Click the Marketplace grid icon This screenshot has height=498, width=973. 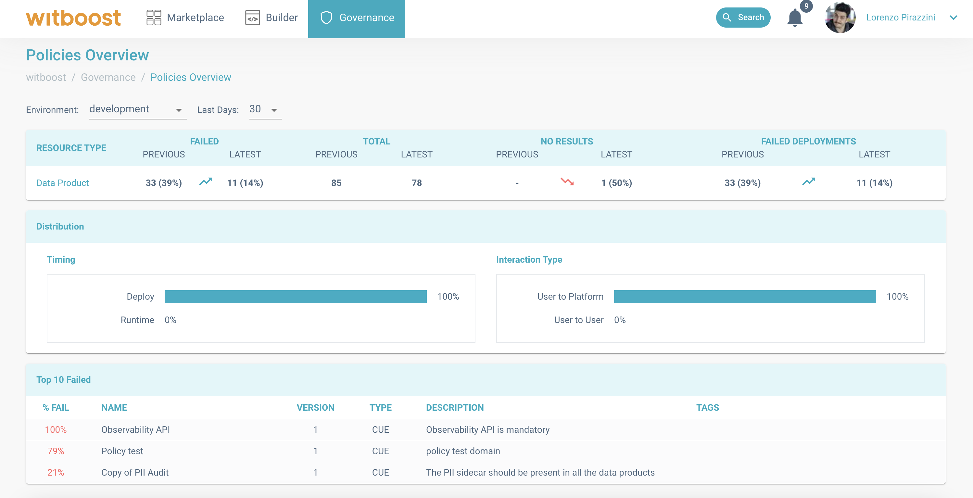[154, 18]
